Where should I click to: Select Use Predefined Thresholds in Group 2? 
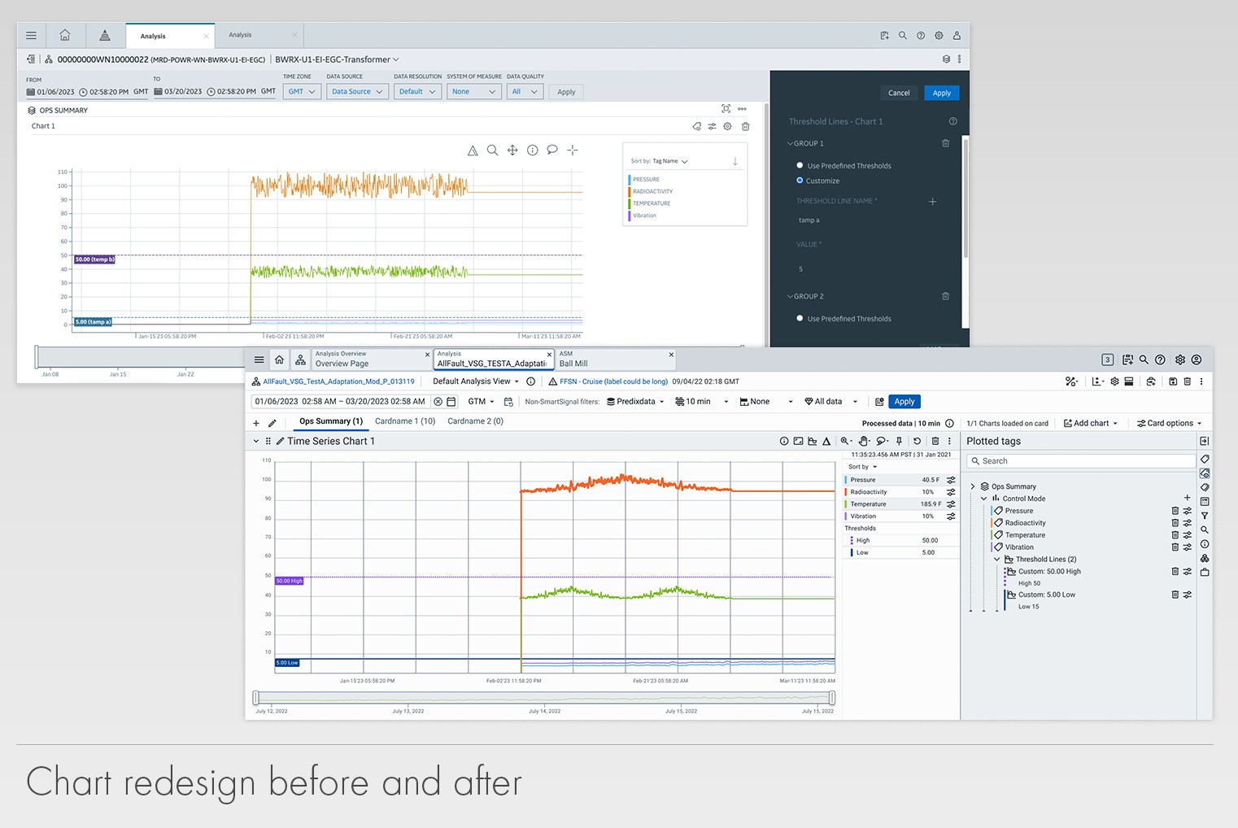[x=800, y=318]
